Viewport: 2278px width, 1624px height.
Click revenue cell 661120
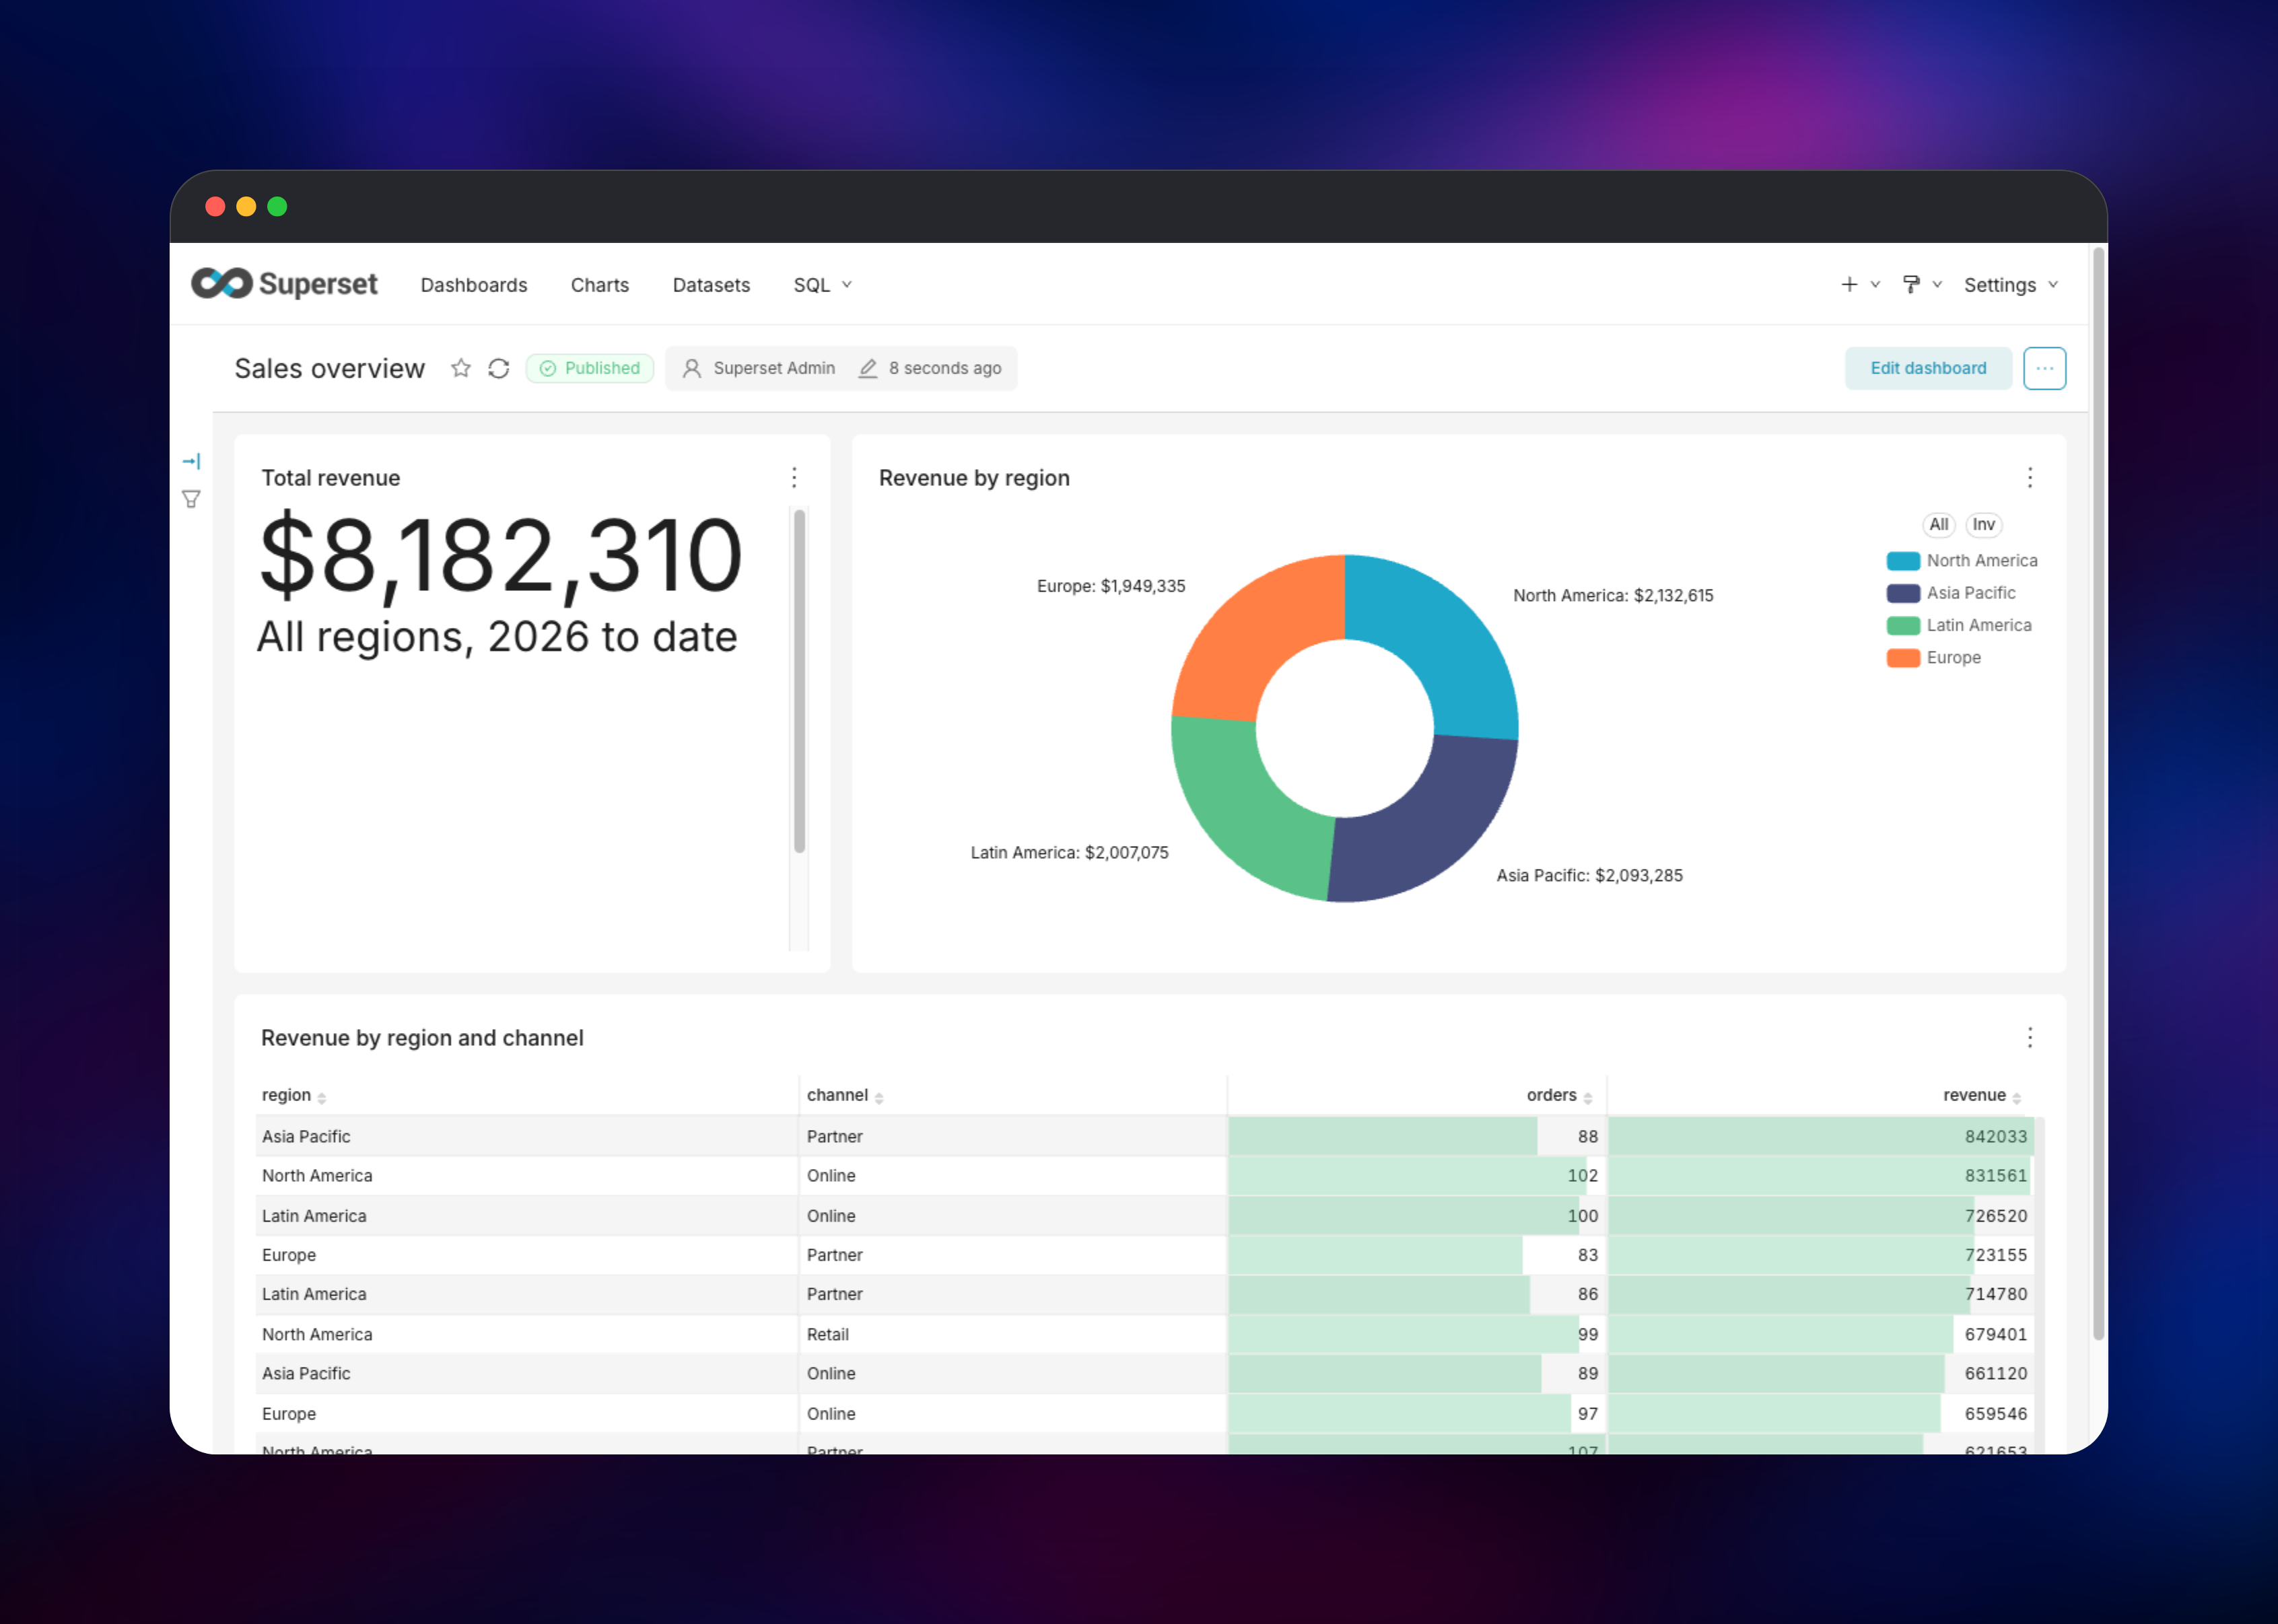(1821, 1373)
